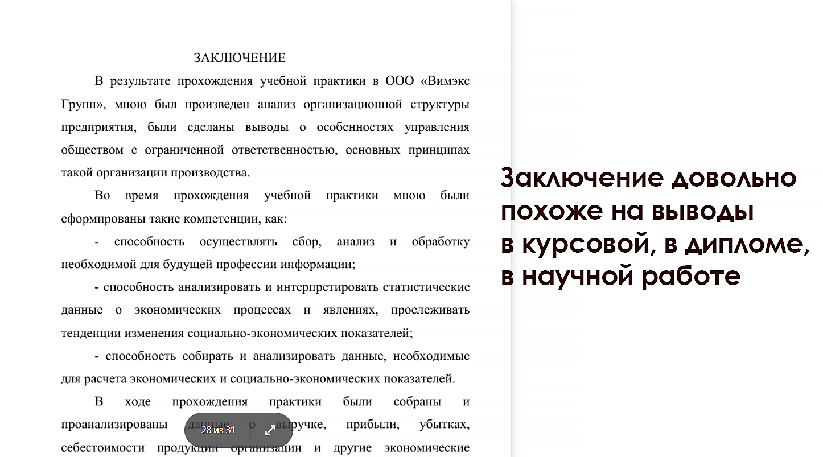Click the line starting "обществом с ограниченной"
Screen dimensions: 823x457
coord(265,150)
